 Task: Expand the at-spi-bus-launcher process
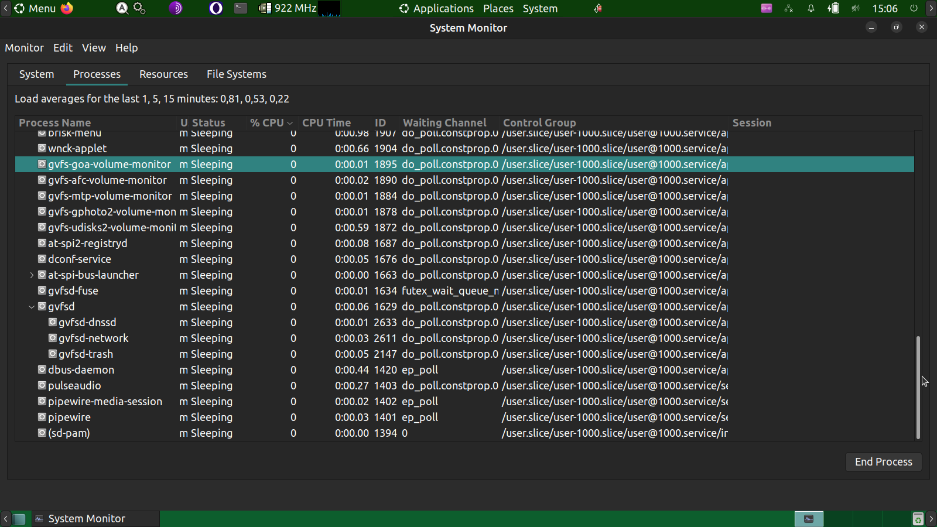pos(32,275)
